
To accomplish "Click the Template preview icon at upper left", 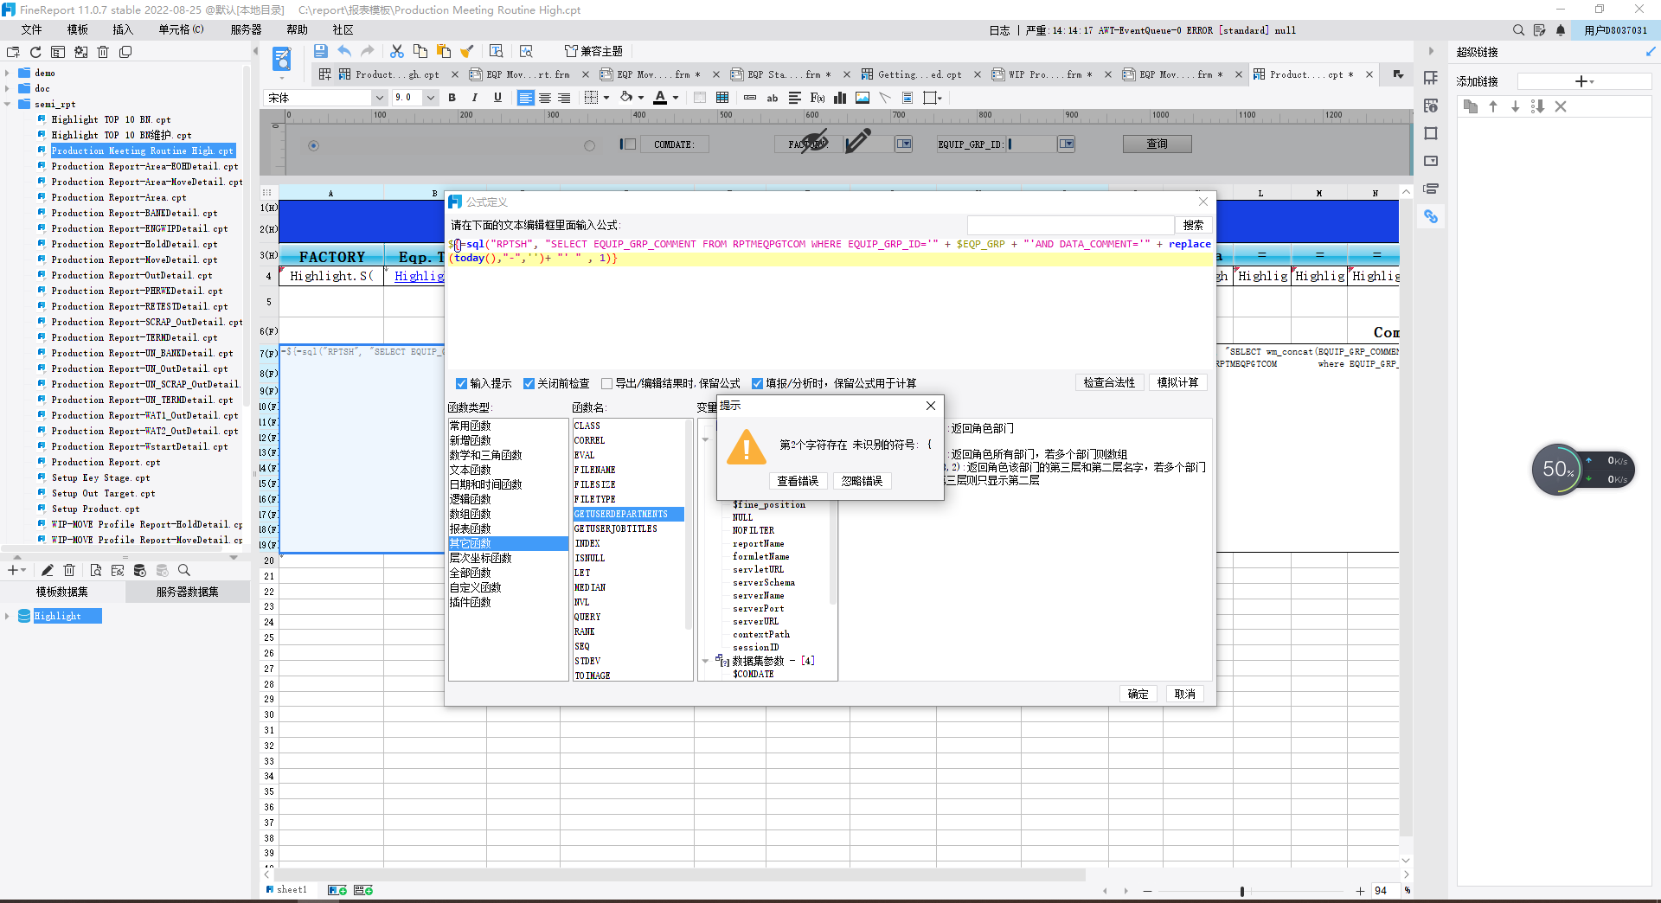I will [282, 60].
